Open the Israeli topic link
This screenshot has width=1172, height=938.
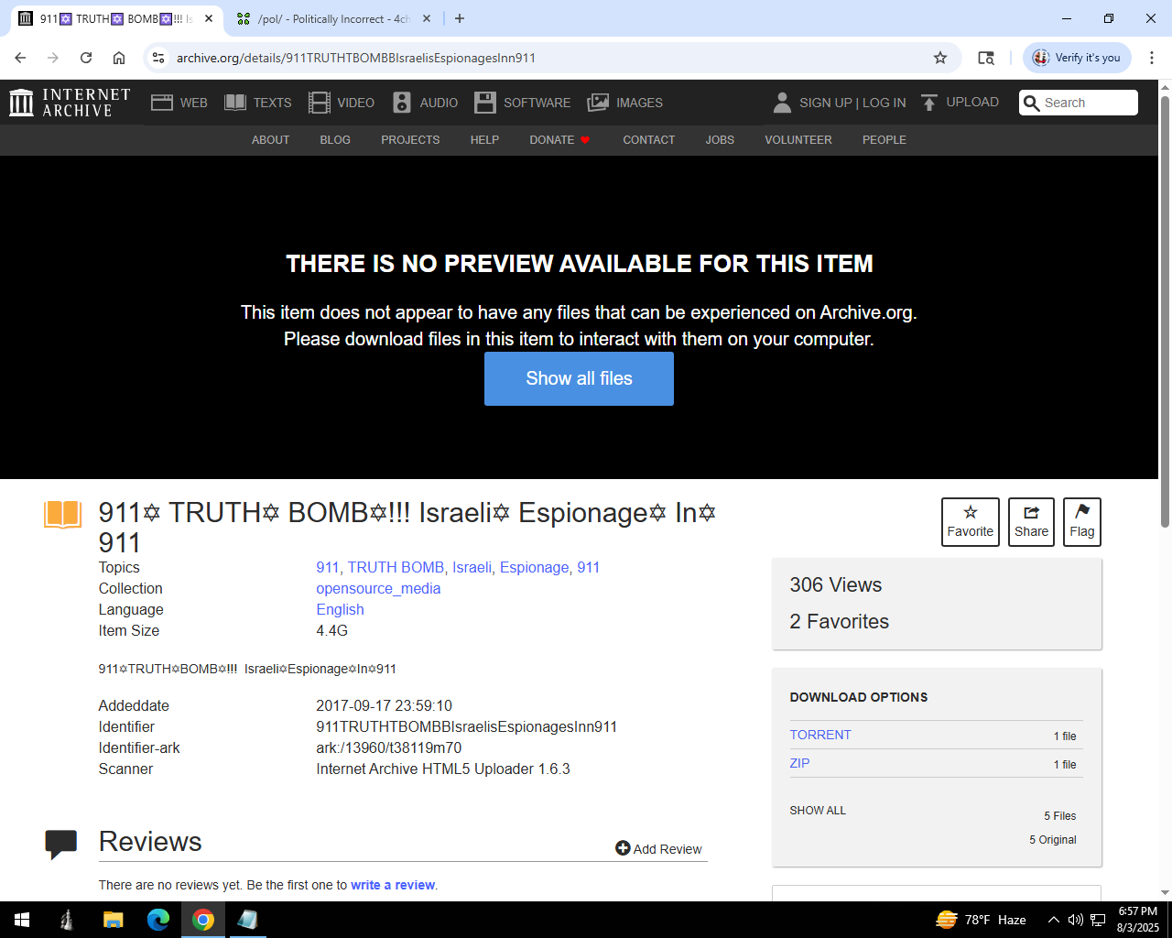click(472, 567)
